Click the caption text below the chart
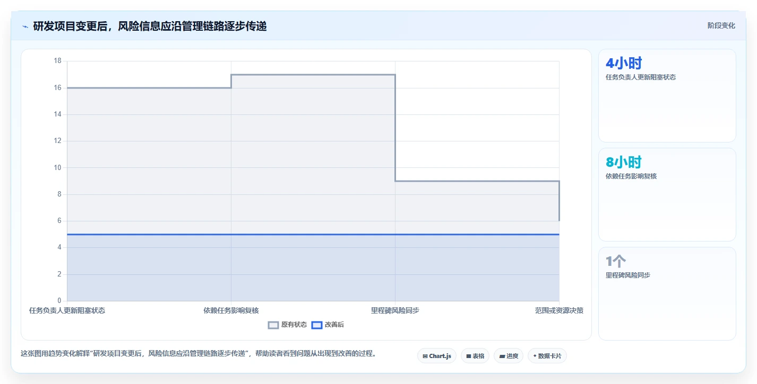The width and height of the screenshot is (757, 384). coord(200,353)
